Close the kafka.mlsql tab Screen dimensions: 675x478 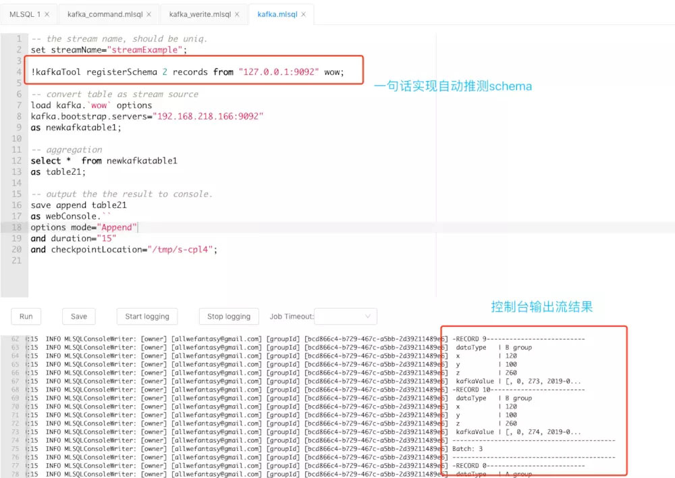point(303,14)
